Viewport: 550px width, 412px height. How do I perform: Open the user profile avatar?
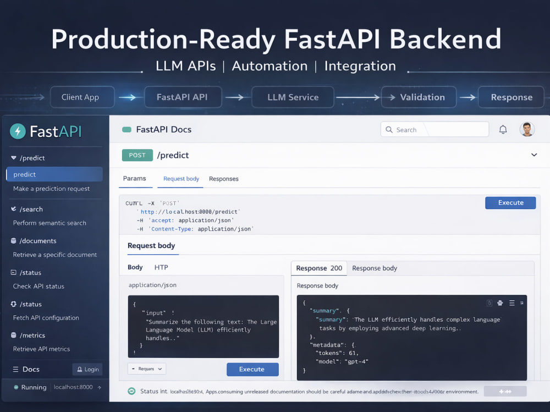pos(527,129)
